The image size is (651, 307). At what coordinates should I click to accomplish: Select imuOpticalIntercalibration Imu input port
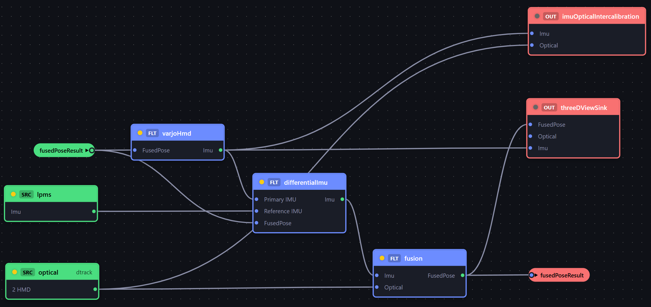(532, 33)
